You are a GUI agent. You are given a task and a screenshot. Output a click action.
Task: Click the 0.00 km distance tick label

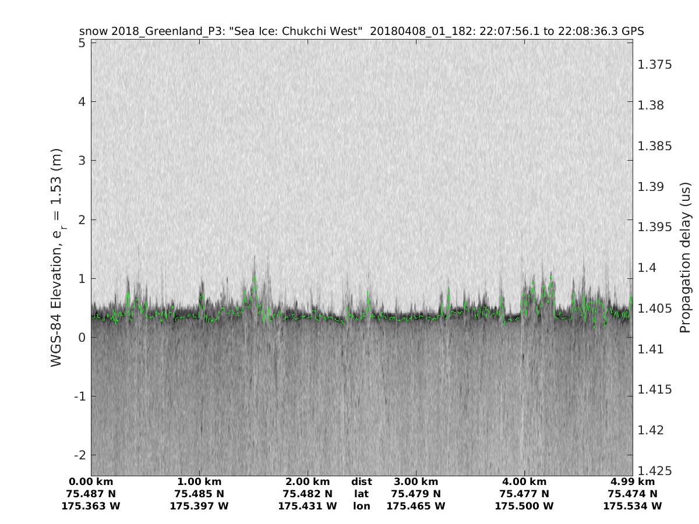click(91, 481)
